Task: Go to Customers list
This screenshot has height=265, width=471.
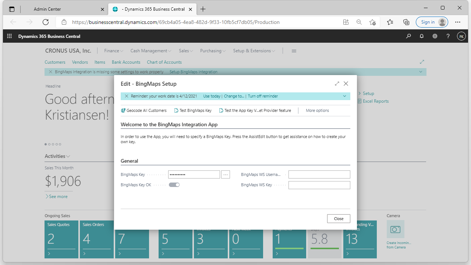Action: [55, 62]
